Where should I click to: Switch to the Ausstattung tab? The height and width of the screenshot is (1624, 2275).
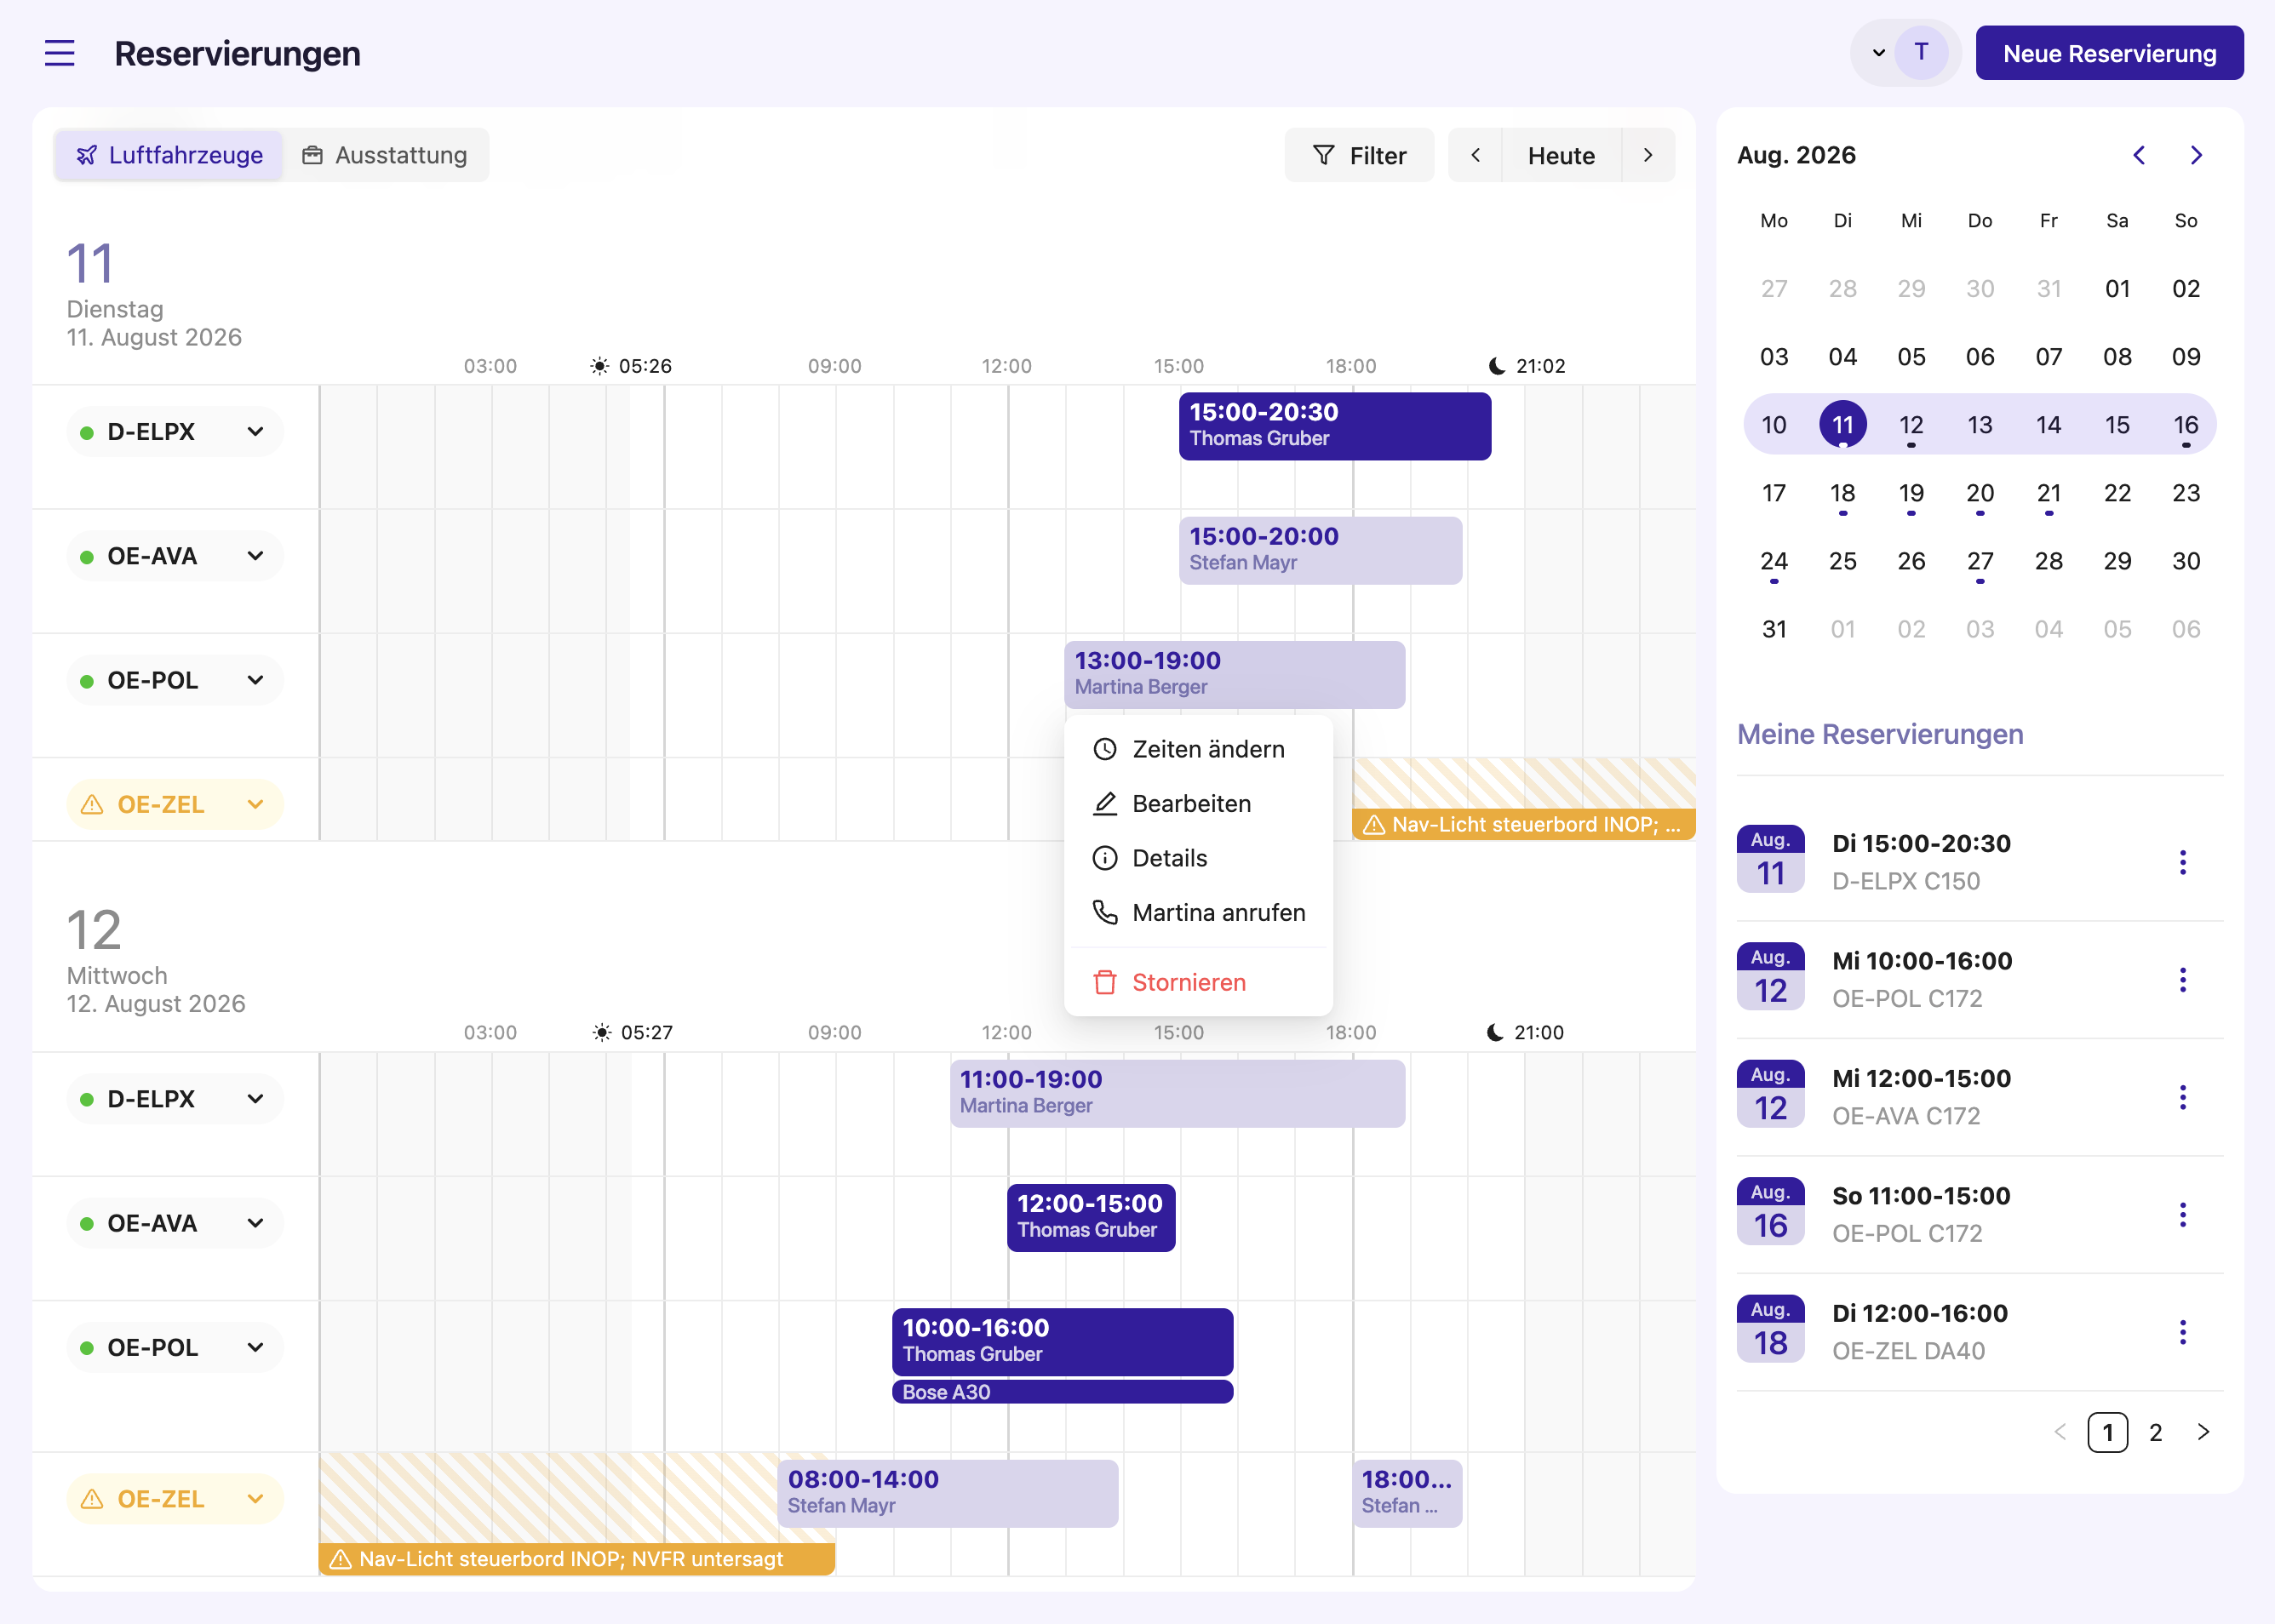(x=385, y=155)
